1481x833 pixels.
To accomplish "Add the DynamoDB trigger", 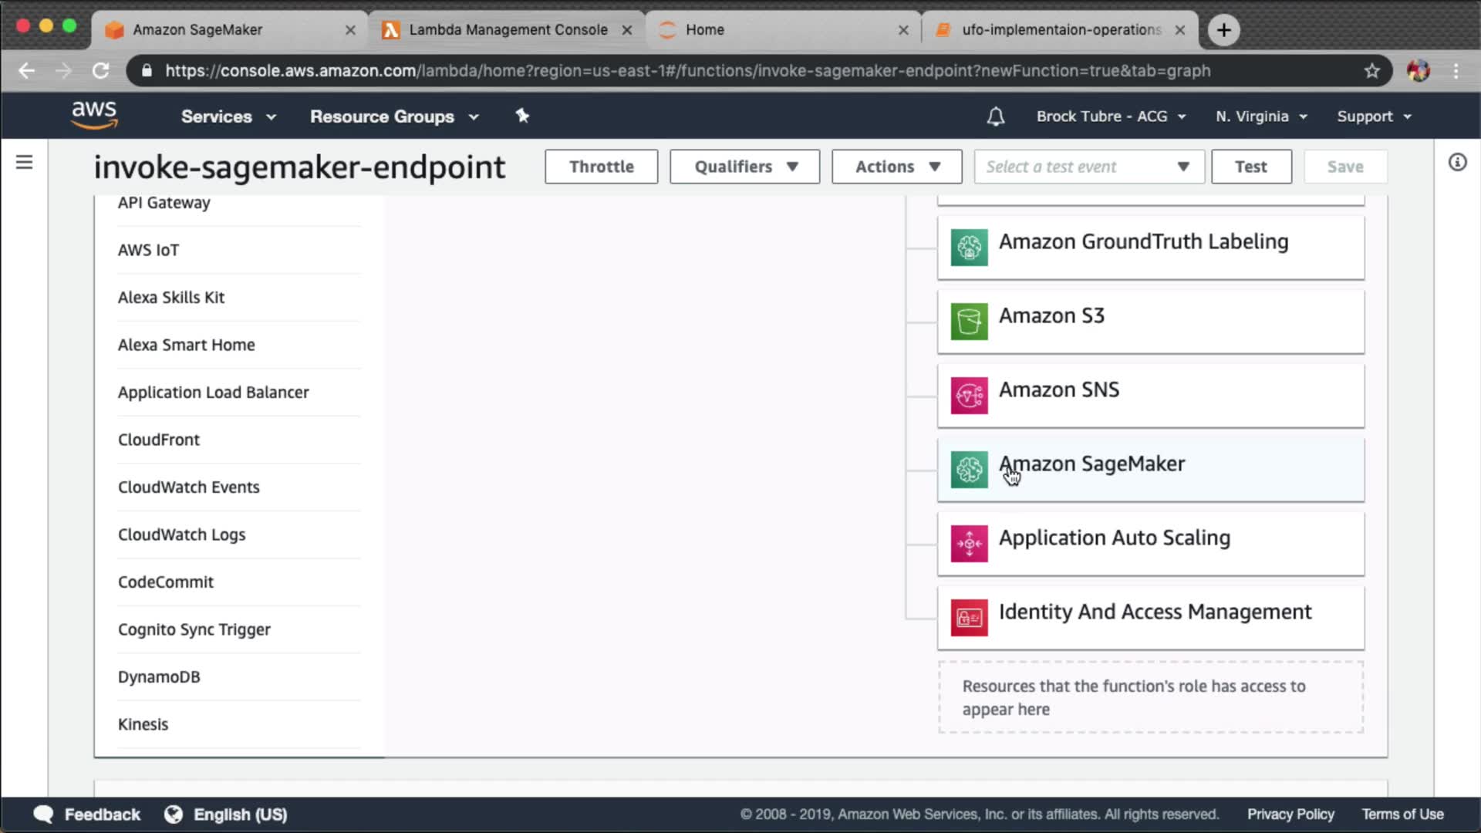I will tap(159, 676).
